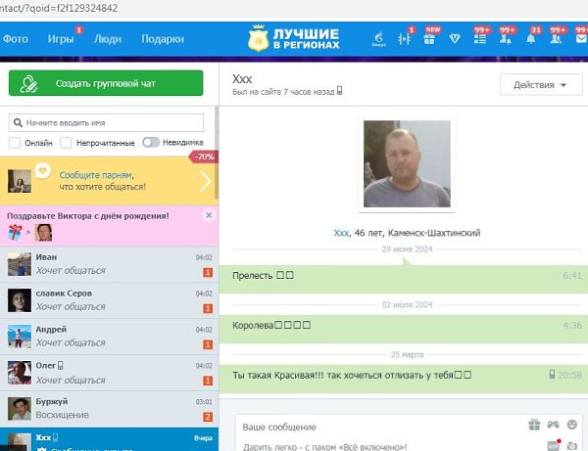
Task: Open the Подарки menu item
Action: click(162, 39)
